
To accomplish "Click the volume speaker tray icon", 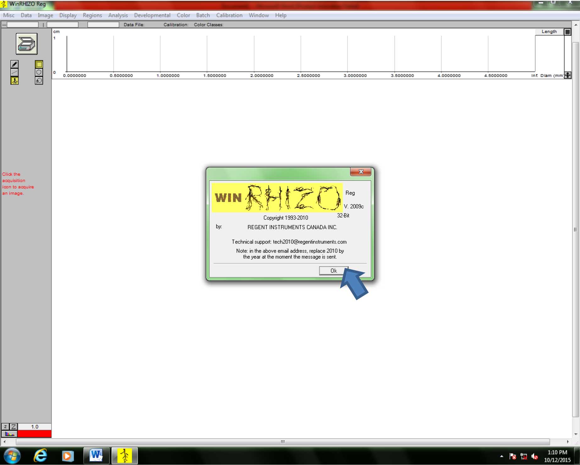I will pos(534,456).
